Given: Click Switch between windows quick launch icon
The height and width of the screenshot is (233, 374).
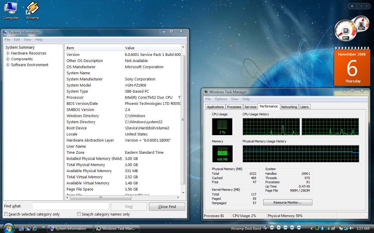Looking at the screenshot, I should click(x=28, y=229).
